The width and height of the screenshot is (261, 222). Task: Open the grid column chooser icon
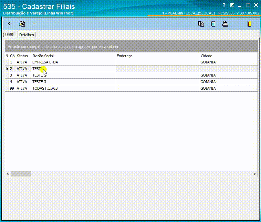coord(7,55)
